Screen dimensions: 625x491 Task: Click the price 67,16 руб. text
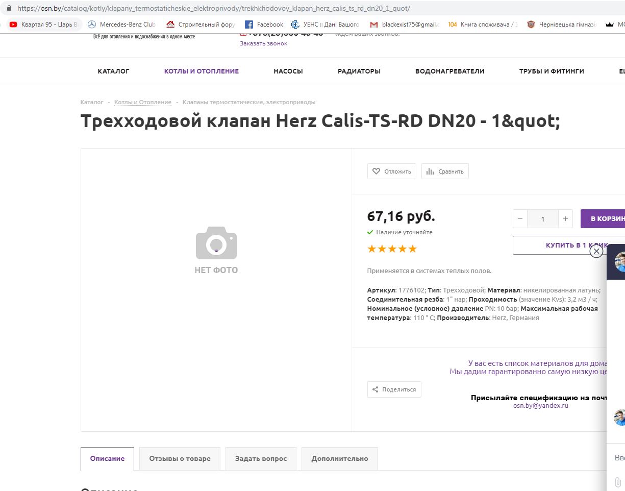pos(401,216)
